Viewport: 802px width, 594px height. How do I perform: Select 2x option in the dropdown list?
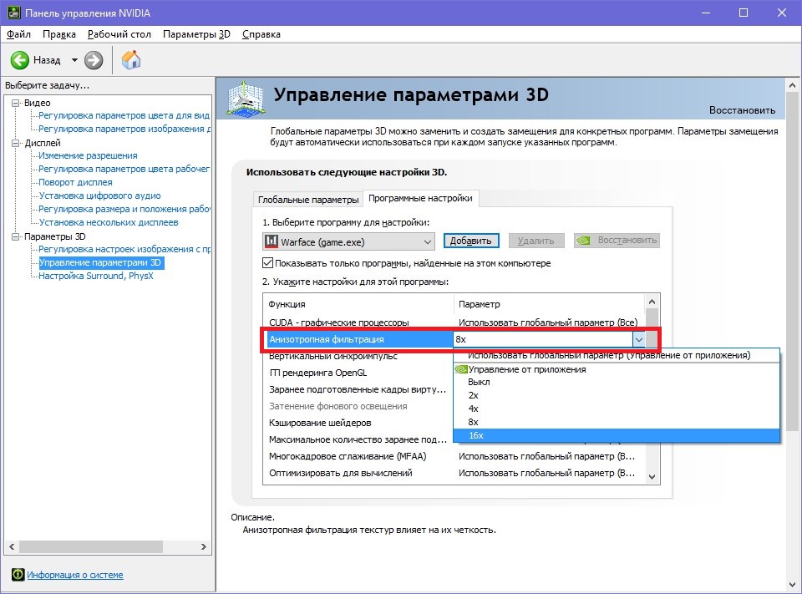[617, 395]
